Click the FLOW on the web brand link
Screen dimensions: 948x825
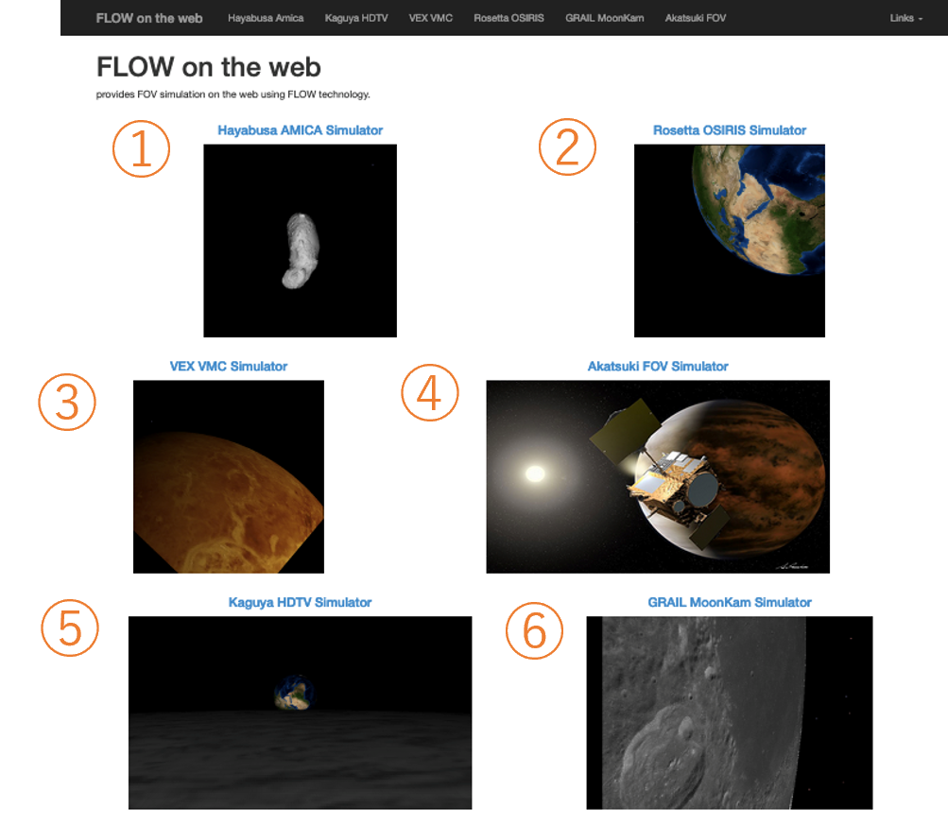(148, 18)
